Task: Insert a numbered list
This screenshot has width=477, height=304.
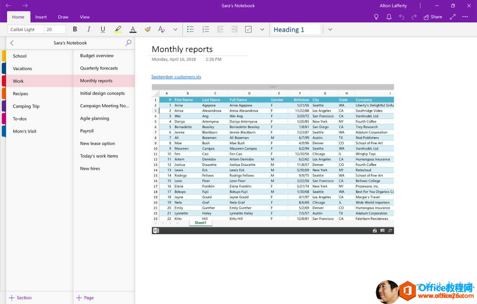Action: tap(206, 29)
